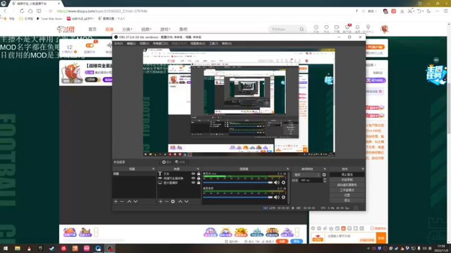Click transition duration 300 ms field
The height and width of the screenshot is (253, 451).
(311, 180)
